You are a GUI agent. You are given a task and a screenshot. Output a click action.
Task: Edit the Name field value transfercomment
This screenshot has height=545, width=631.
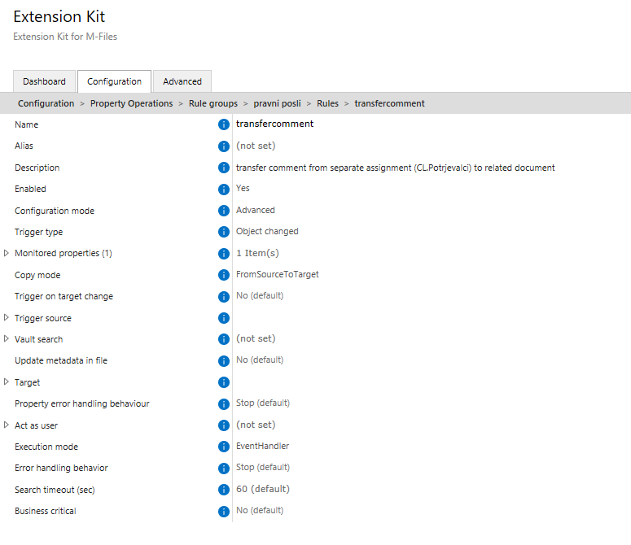(x=274, y=124)
